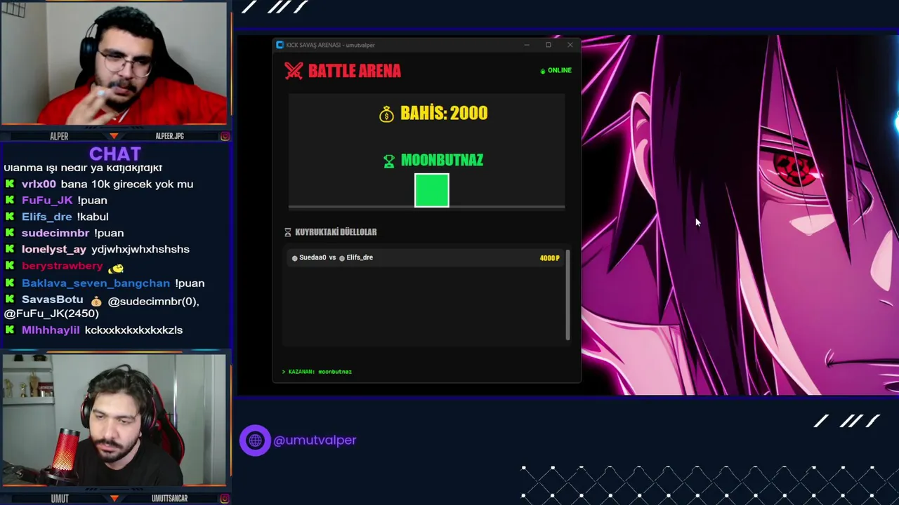Click the UMUT name label under bottom webcam

point(60,499)
